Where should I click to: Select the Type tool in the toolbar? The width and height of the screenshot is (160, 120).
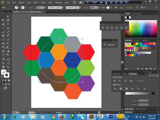(8, 24)
